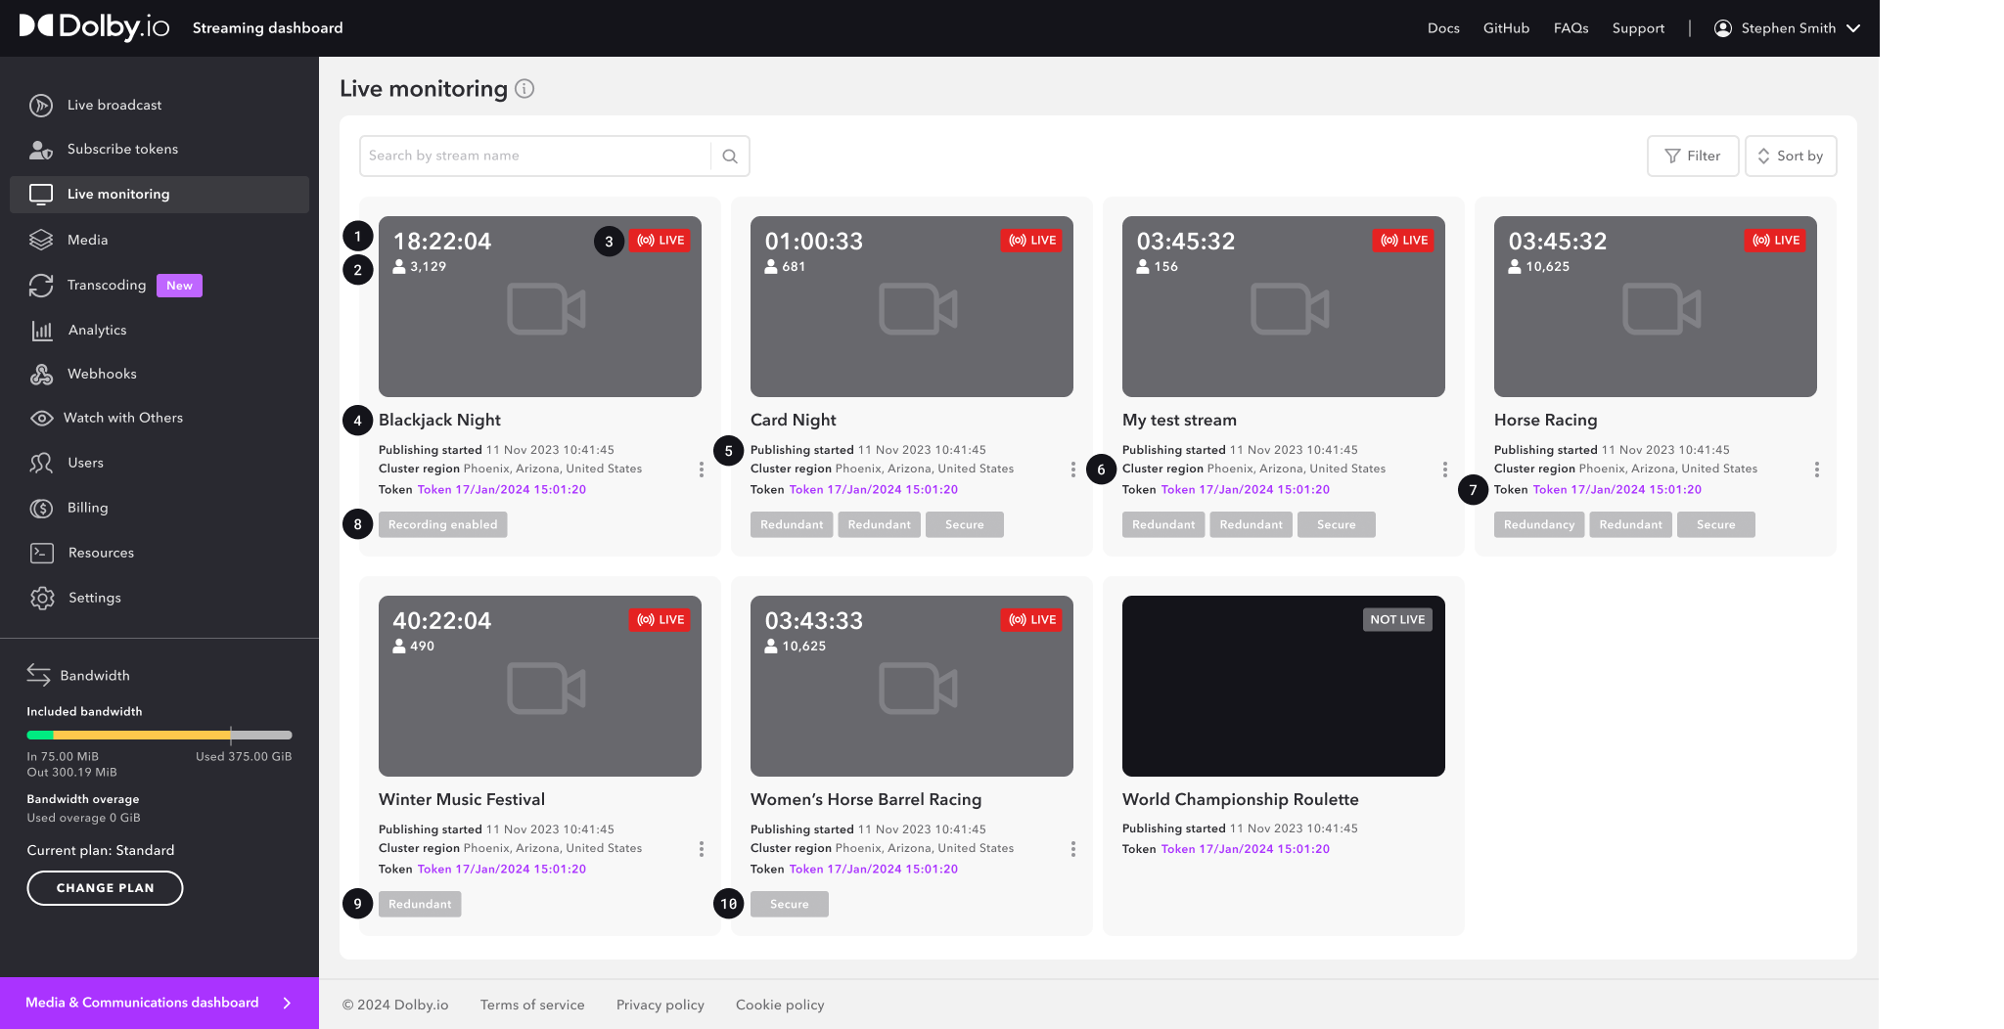Click the Resources terminal icon
This screenshot has height=1029, width=2004.
[41, 553]
